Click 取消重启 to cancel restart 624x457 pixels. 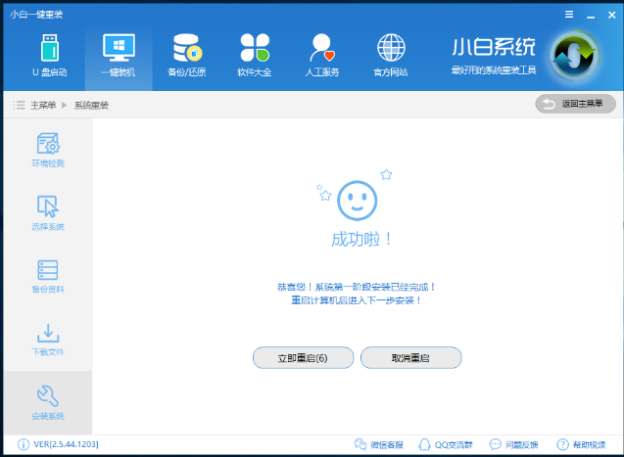coord(410,358)
